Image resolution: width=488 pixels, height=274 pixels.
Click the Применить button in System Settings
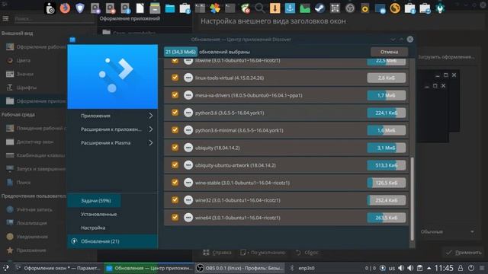[x=464, y=253]
